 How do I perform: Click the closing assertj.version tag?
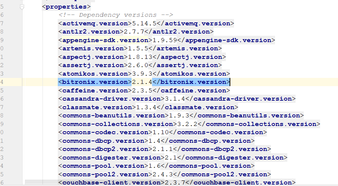pos(185,65)
